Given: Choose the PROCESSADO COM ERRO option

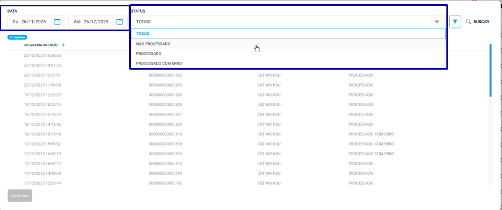Looking at the screenshot, I should point(288,63).
